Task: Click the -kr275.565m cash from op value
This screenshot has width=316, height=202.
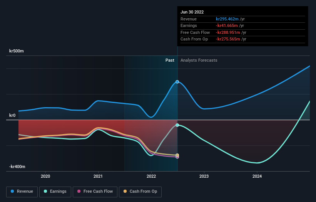Action: [x=228, y=39]
